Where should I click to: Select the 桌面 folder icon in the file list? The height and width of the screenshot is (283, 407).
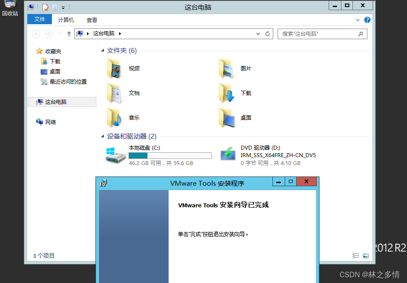coord(227,118)
